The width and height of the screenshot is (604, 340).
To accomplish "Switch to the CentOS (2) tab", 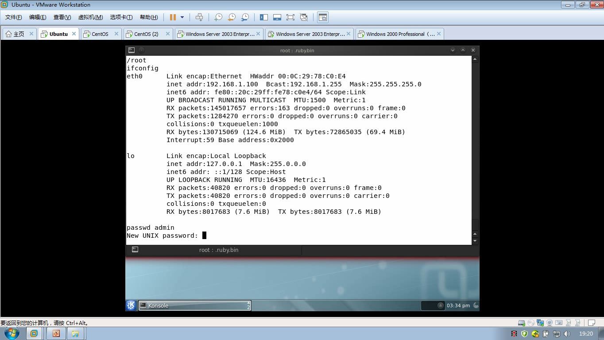I will tap(146, 34).
